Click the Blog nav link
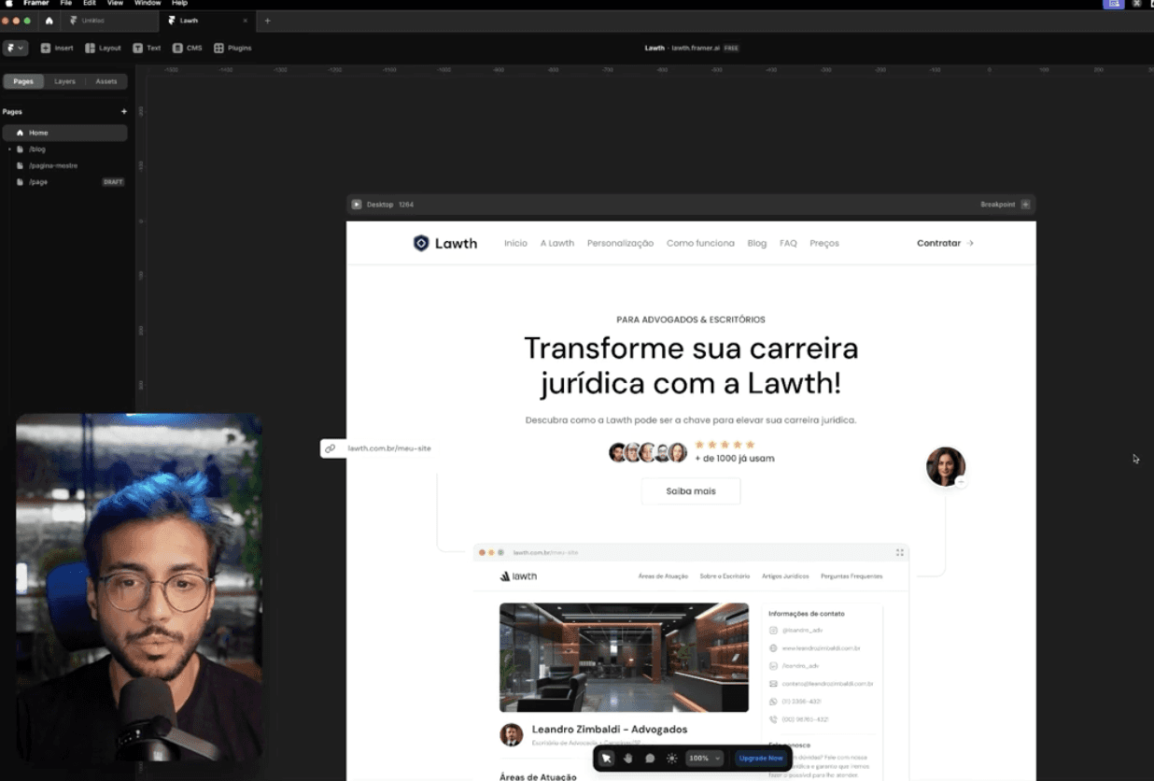This screenshot has width=1154, height=781. click(x=757, y=243)
